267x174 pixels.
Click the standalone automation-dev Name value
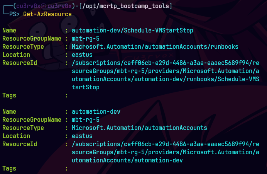[96, 112]
